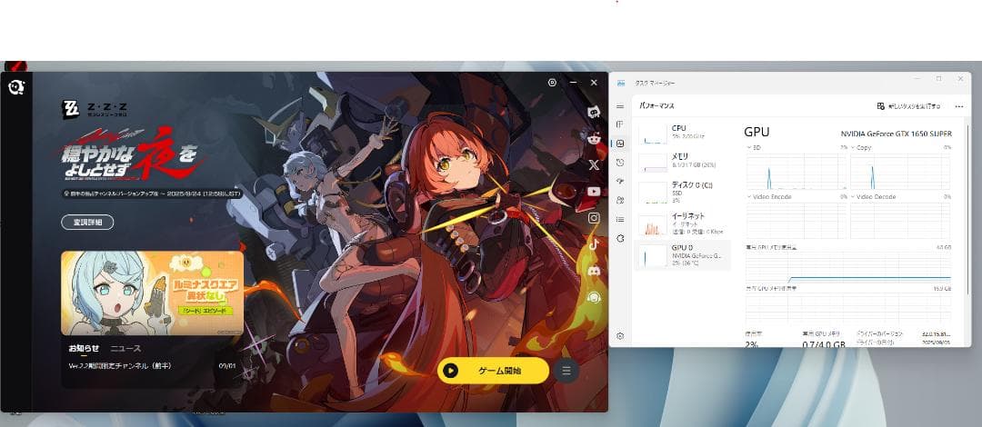This screenshot has width=982, height=427.
Task: Open Task Manager more options ellipsis
Action: pyautogui.click(x=959, y=106)
